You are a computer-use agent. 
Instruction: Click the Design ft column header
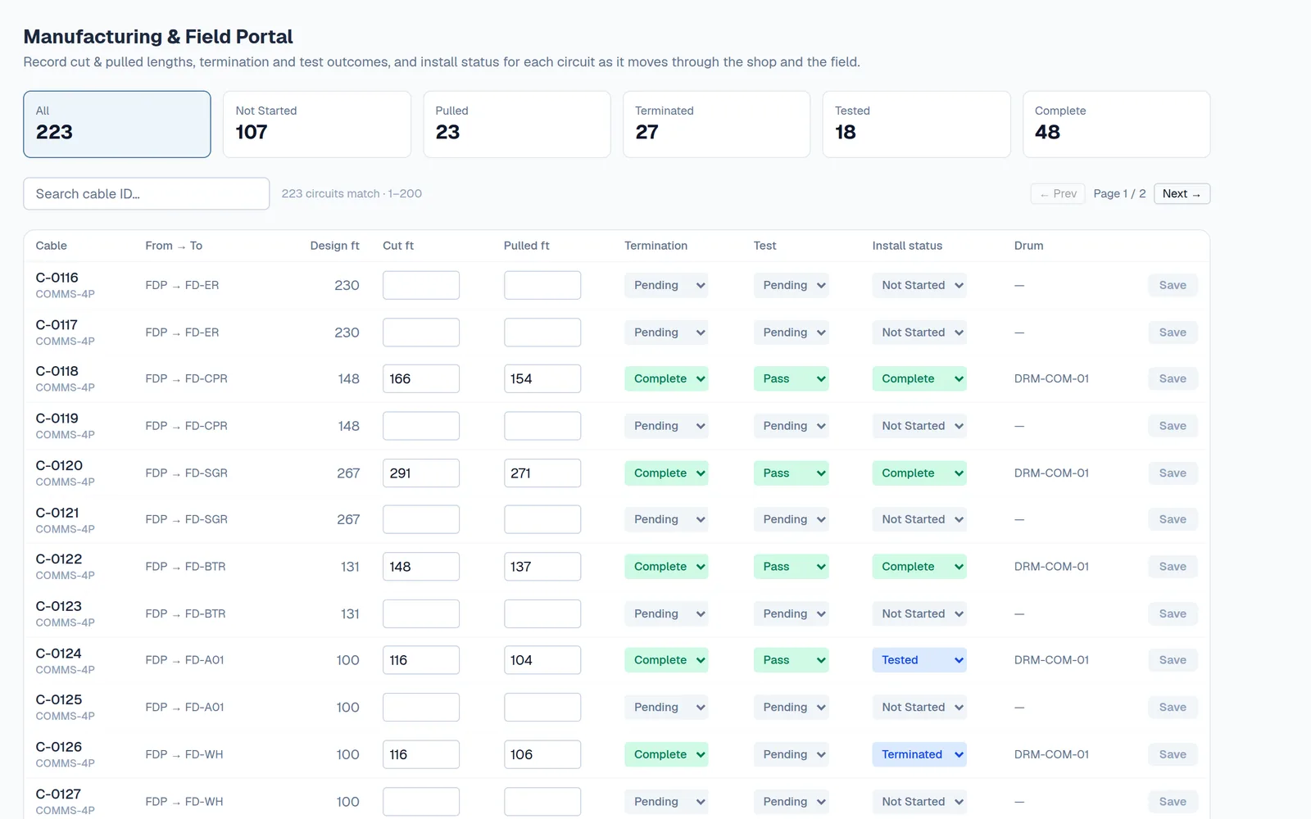[x=334, y=246]
